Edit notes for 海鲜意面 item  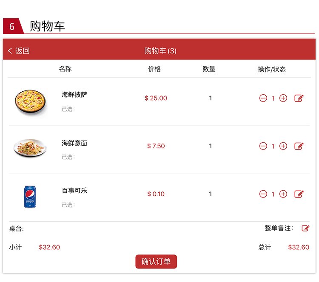(x=299, y=146)
